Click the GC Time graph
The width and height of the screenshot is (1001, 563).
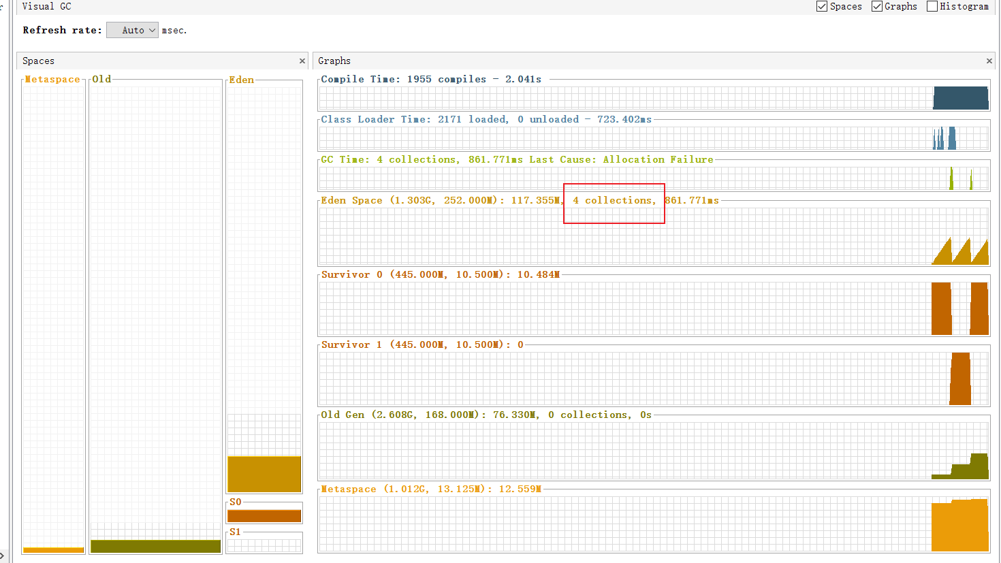[653, 178]
